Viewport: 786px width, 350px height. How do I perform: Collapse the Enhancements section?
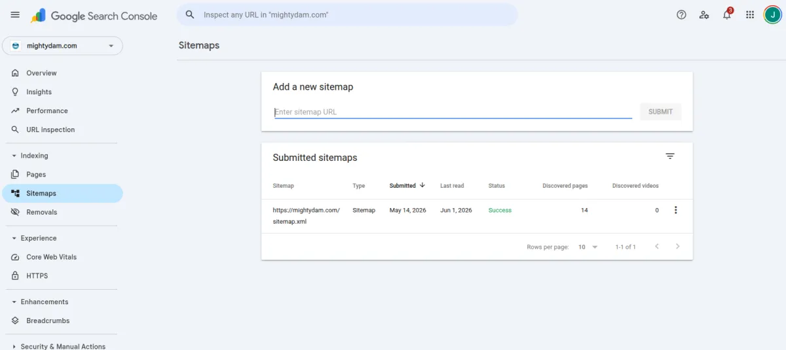[14, 302]
